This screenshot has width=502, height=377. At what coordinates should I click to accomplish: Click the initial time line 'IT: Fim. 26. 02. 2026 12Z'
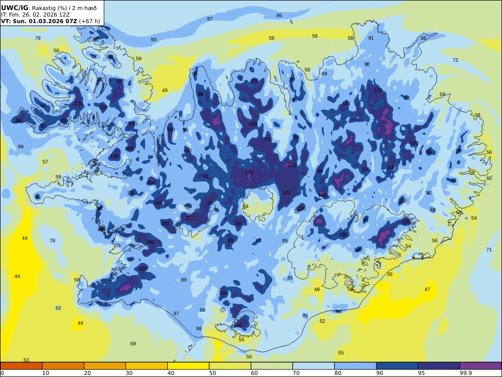pos(35,15)
